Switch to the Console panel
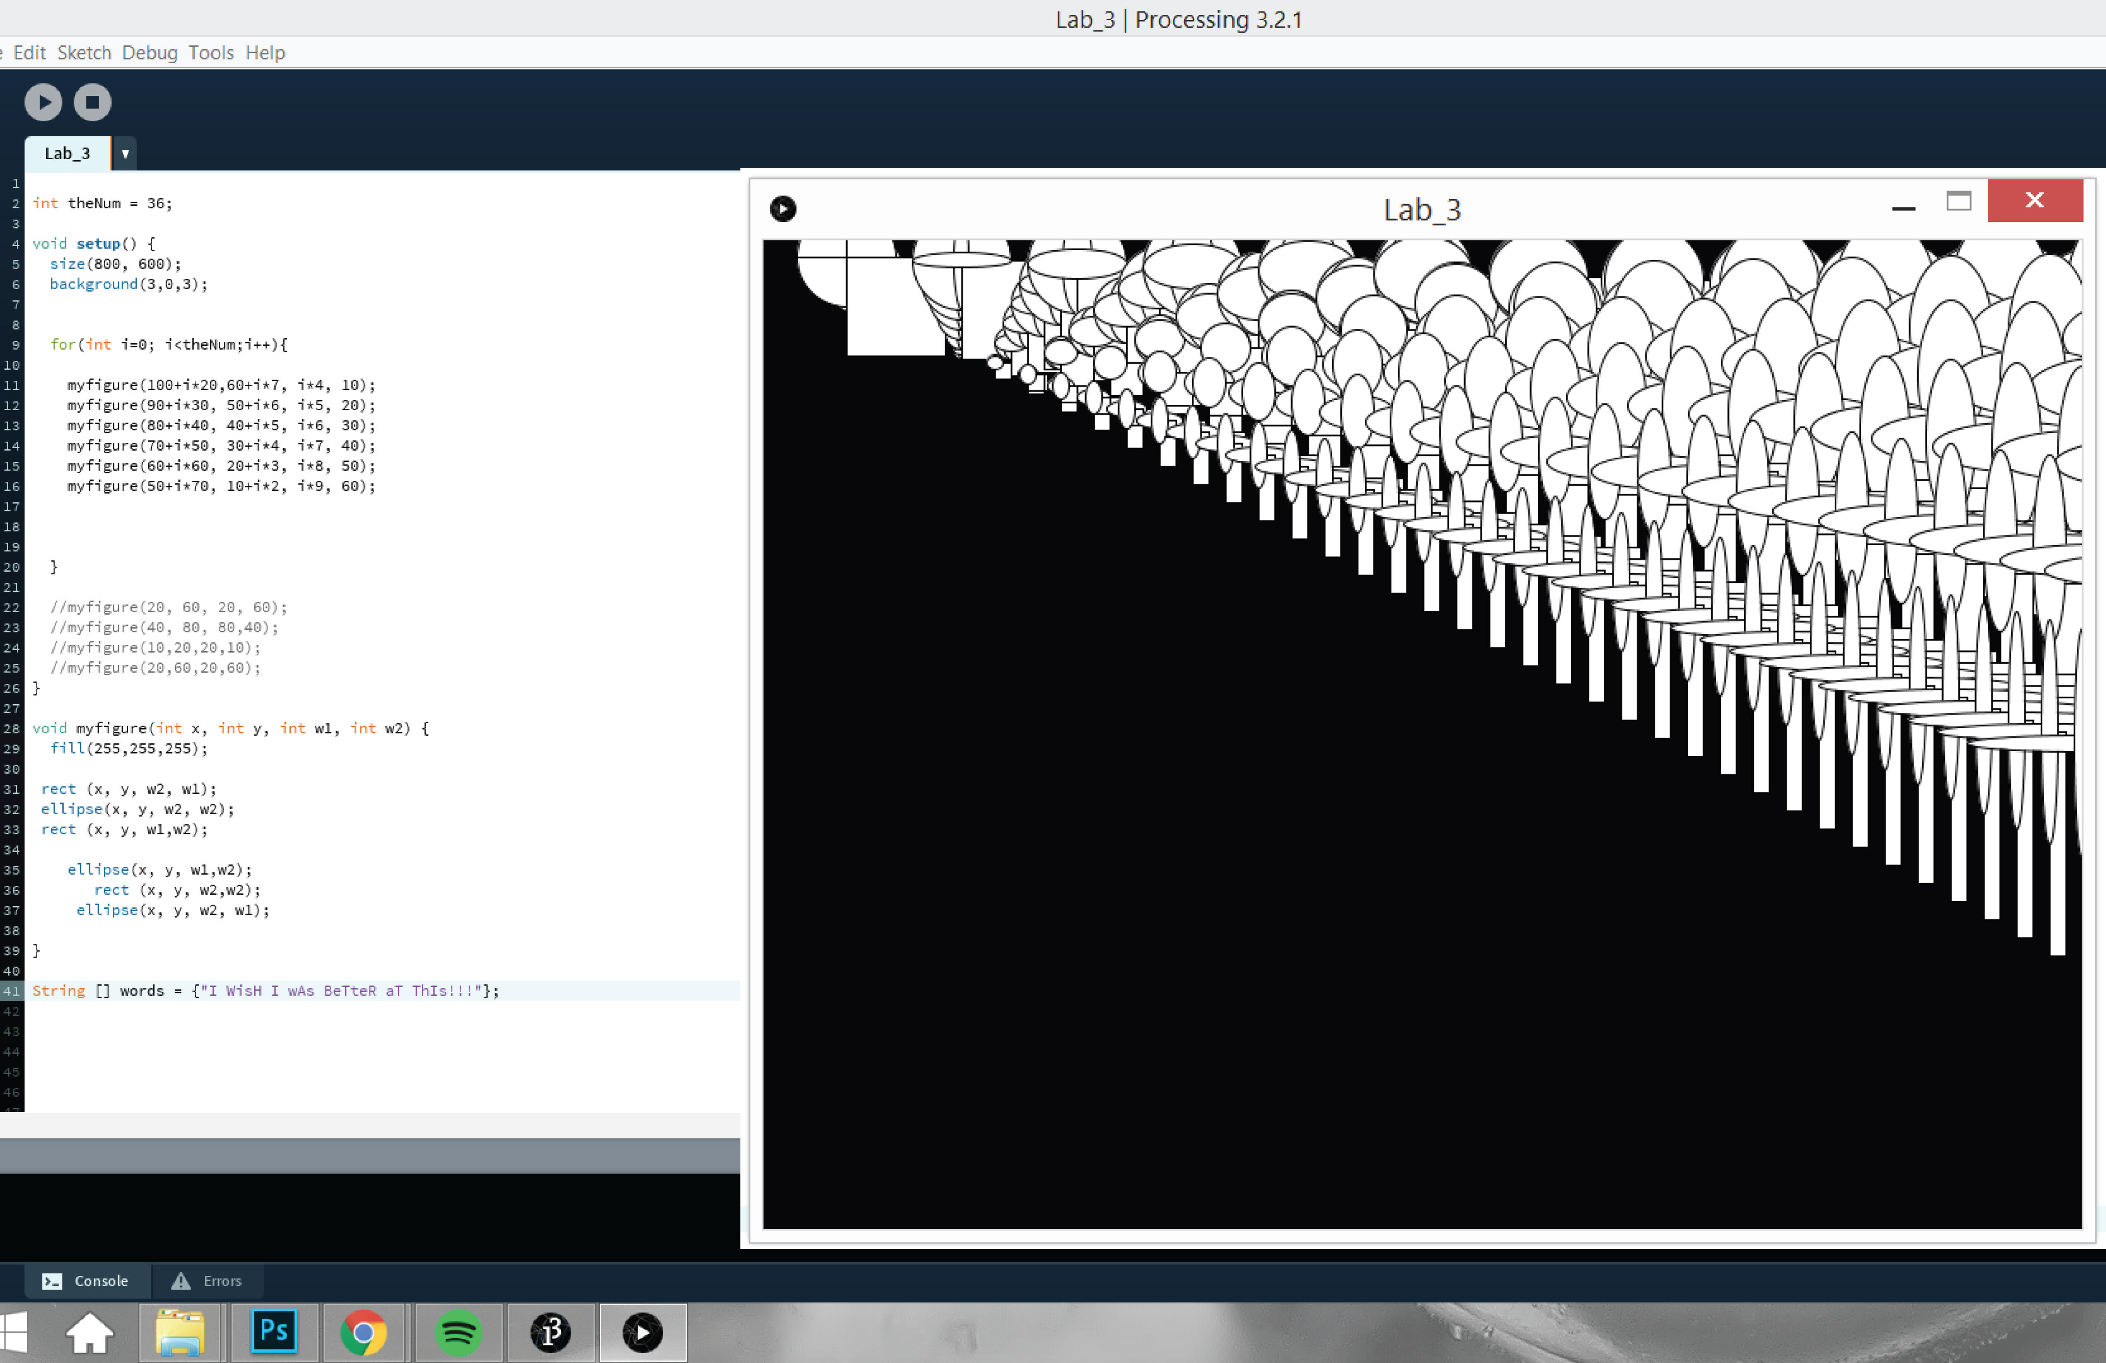This screenshot has width=2106, height=1363. [86, 1281]
